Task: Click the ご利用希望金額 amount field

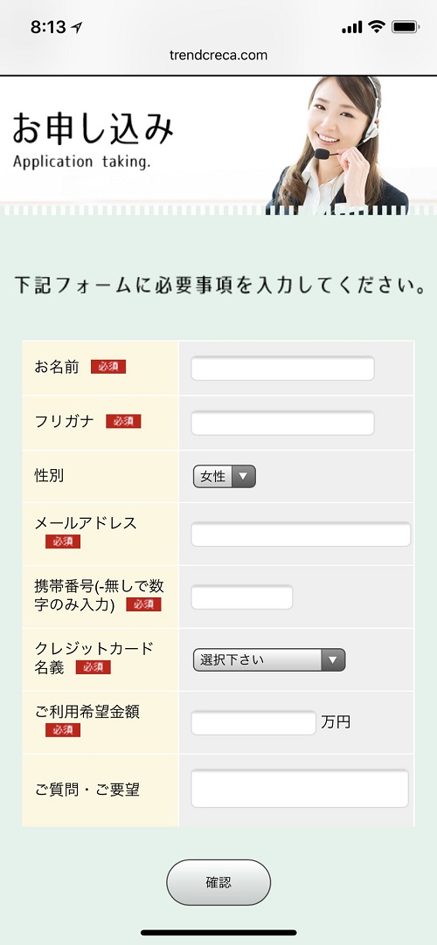Action: (x=253, y=722)
